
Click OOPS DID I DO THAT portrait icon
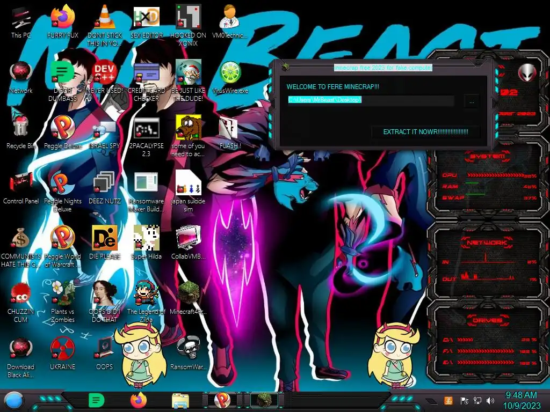click(x=105, y=303)
